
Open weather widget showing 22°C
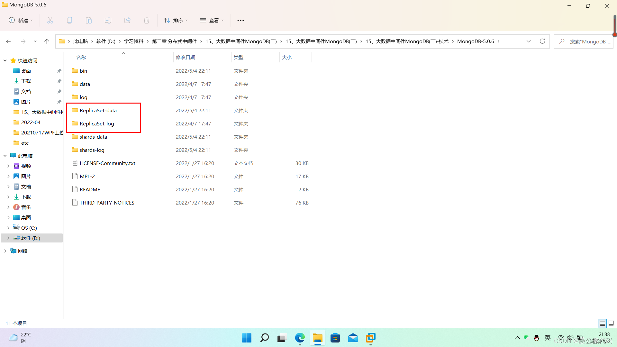[x=21, y=338]
